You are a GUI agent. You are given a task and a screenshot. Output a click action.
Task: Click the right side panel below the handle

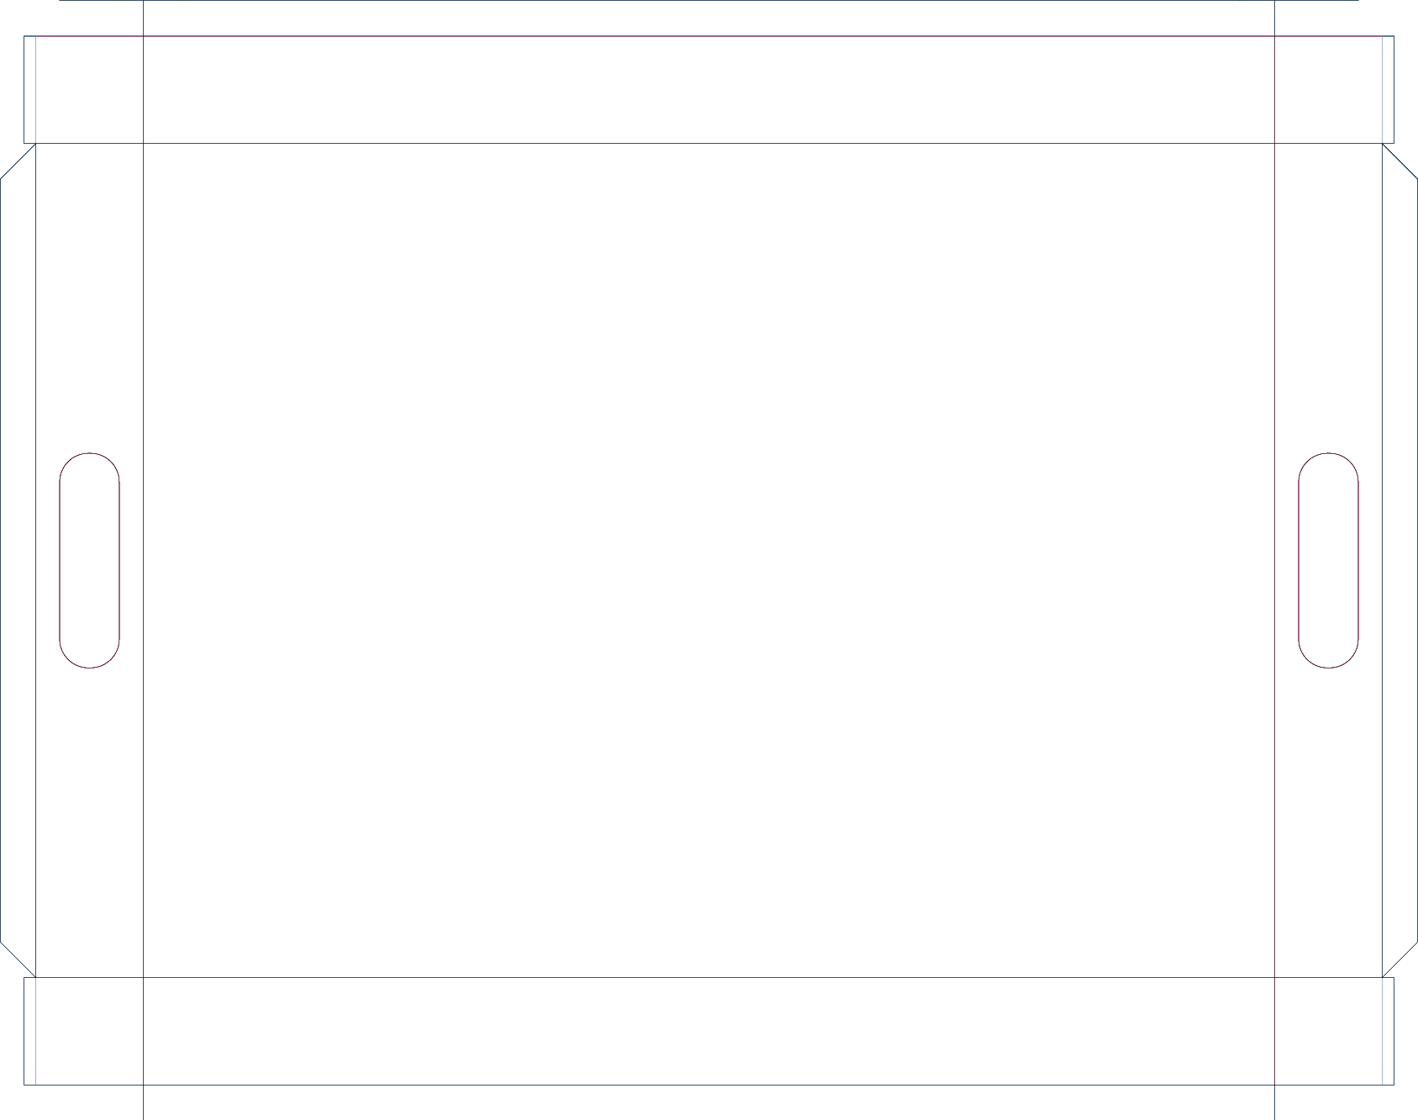[x=1328, y=824]
